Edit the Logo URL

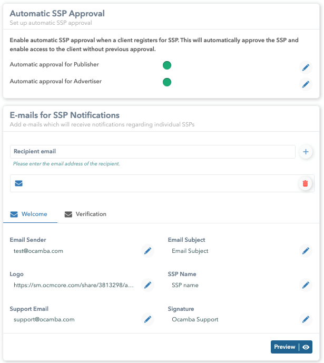pos(148,285)
